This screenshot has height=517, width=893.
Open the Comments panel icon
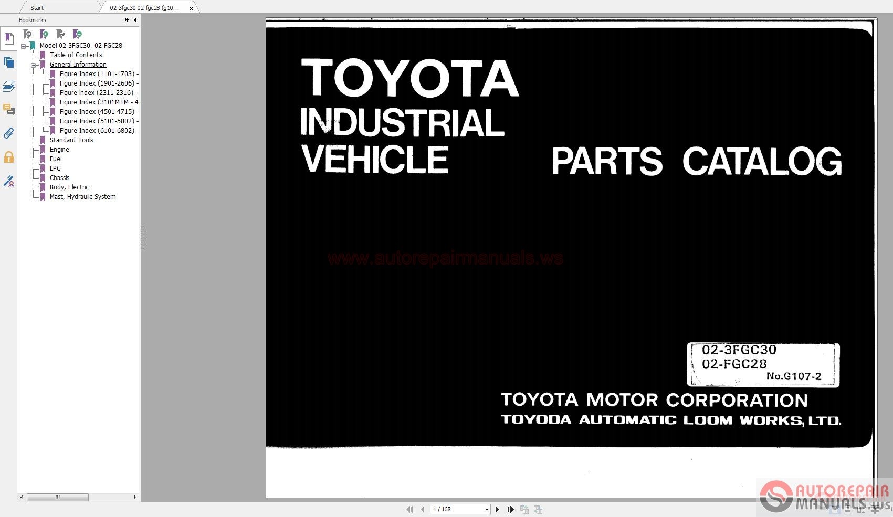9,110
